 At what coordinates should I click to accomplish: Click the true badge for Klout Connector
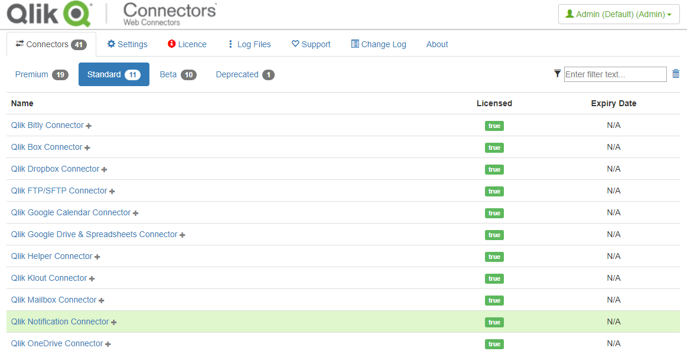494,279
